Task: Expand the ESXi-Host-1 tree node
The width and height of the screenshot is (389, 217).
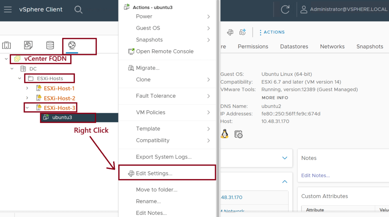Action: pos(27,88)
